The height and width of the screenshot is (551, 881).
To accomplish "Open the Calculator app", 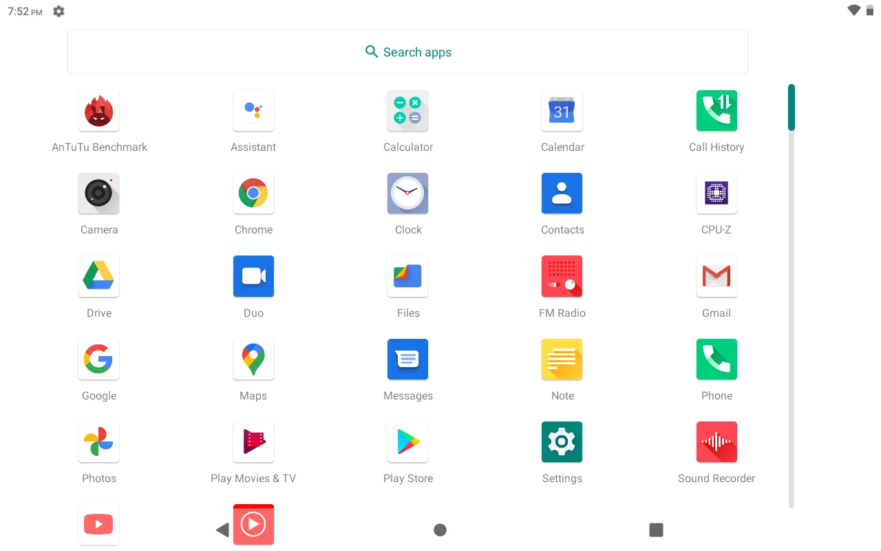I will click(408, 111).
